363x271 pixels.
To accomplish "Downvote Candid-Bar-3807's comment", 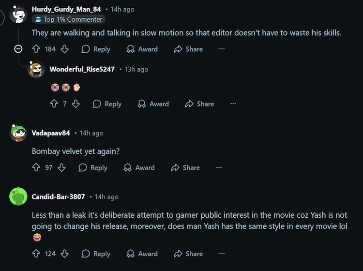I will (x=64, y=254).
